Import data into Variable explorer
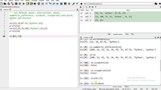 click(81, 7)
